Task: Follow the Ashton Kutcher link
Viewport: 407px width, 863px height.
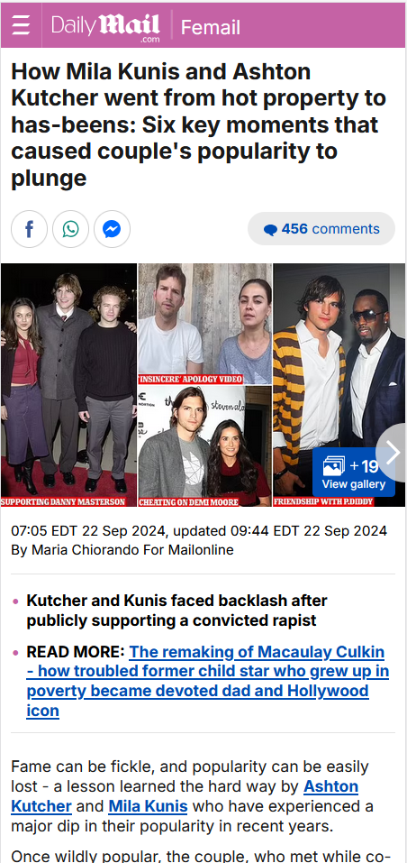Action: coord(185,796)
